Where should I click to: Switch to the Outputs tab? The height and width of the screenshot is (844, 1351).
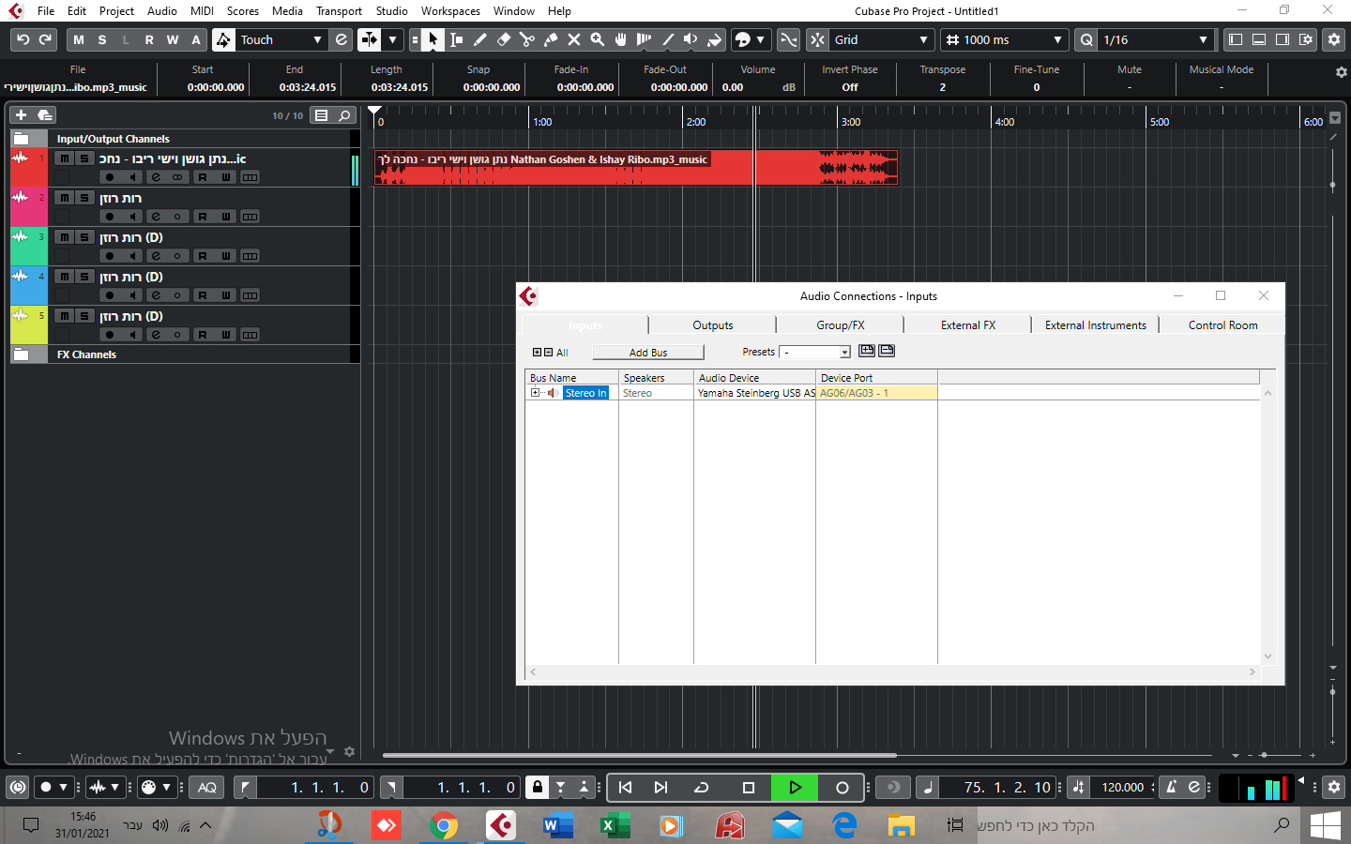tap(712, 325)
